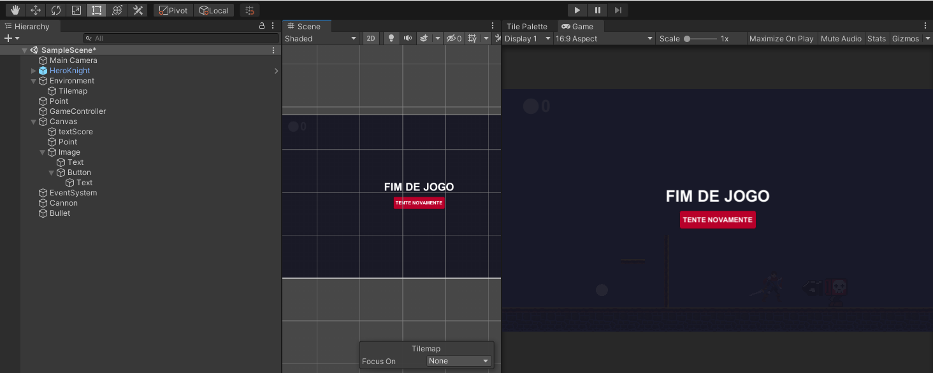Toggle grid snapping icon in top toolbar
933x373 pixels.
(250, 10)
